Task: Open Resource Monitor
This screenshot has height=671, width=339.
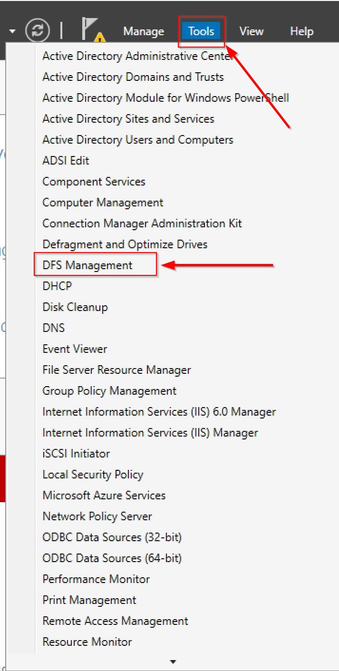Action: click(87, 642)
